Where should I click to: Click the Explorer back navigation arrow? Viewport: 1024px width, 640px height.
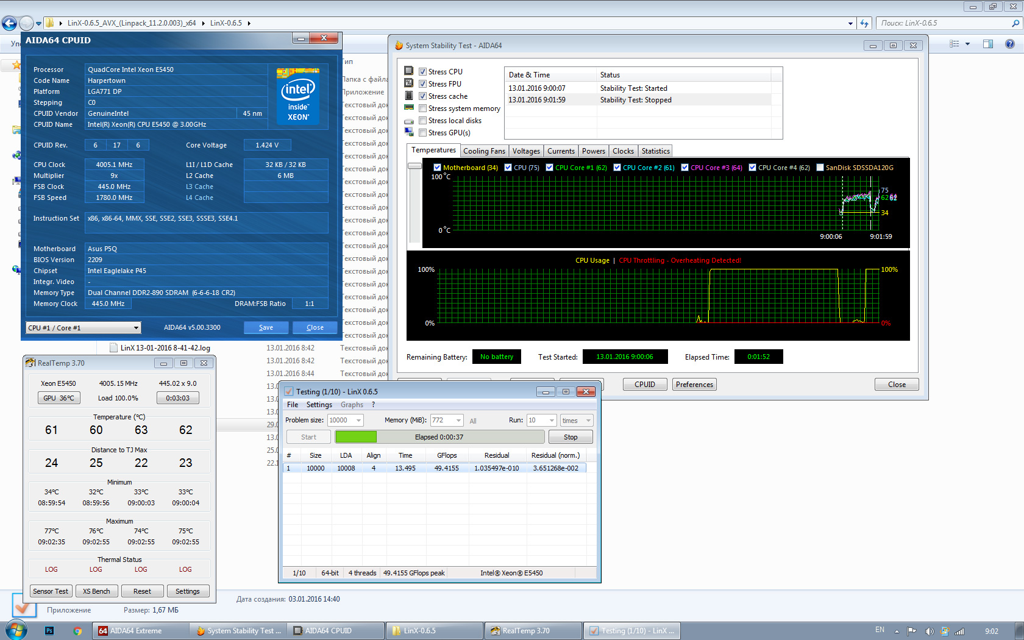click(x=9, y=23)
